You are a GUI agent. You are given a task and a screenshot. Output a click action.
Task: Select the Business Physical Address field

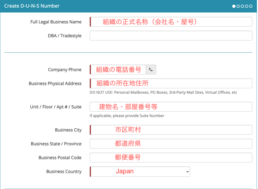[171, 84]
